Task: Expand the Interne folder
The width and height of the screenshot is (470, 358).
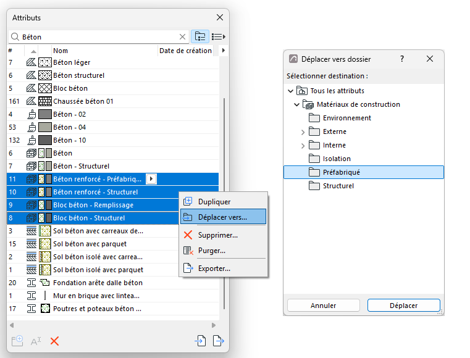Action: 303,146
